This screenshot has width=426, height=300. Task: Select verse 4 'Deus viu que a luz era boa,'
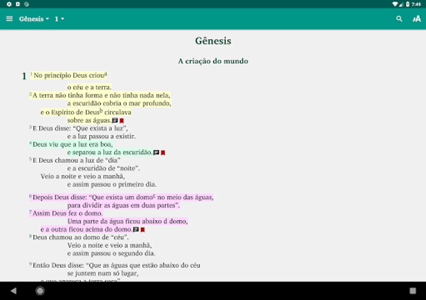71,144
